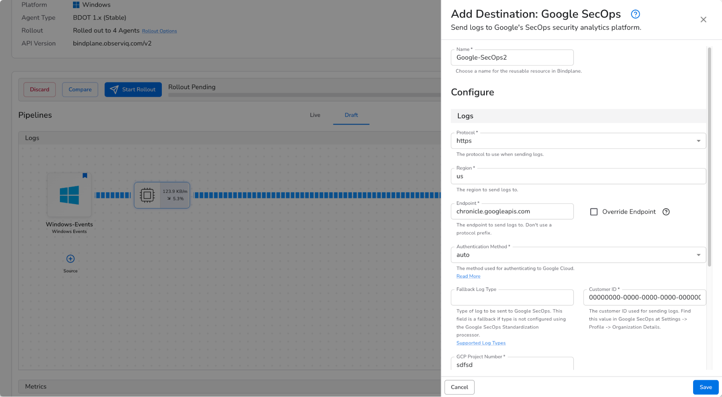This screenshot has width=722, height=397.
Task: Click the plus icon to add a Source
Action: (x=70, y=259)
